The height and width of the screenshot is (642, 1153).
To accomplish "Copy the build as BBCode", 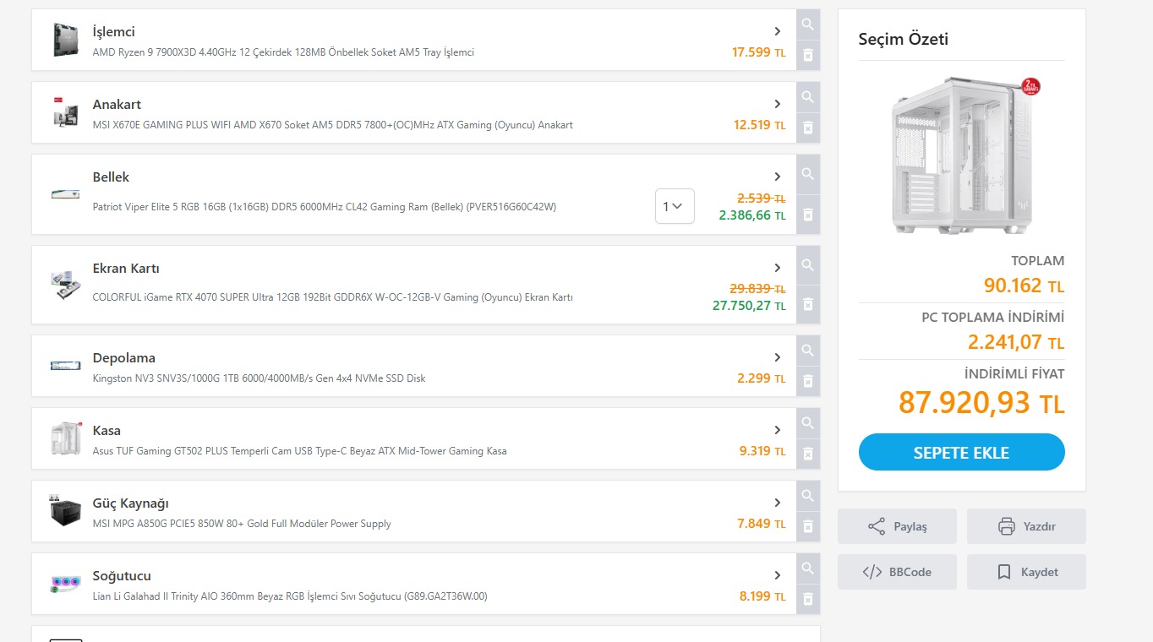I will pos(897,572).
